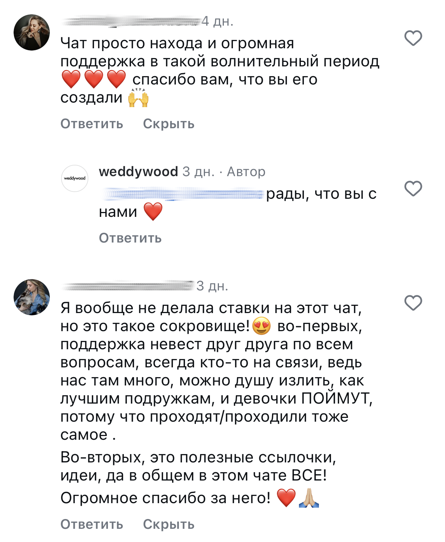Hide the comment ending with "создали"
445x542 pixels.
tap(168, 124)
